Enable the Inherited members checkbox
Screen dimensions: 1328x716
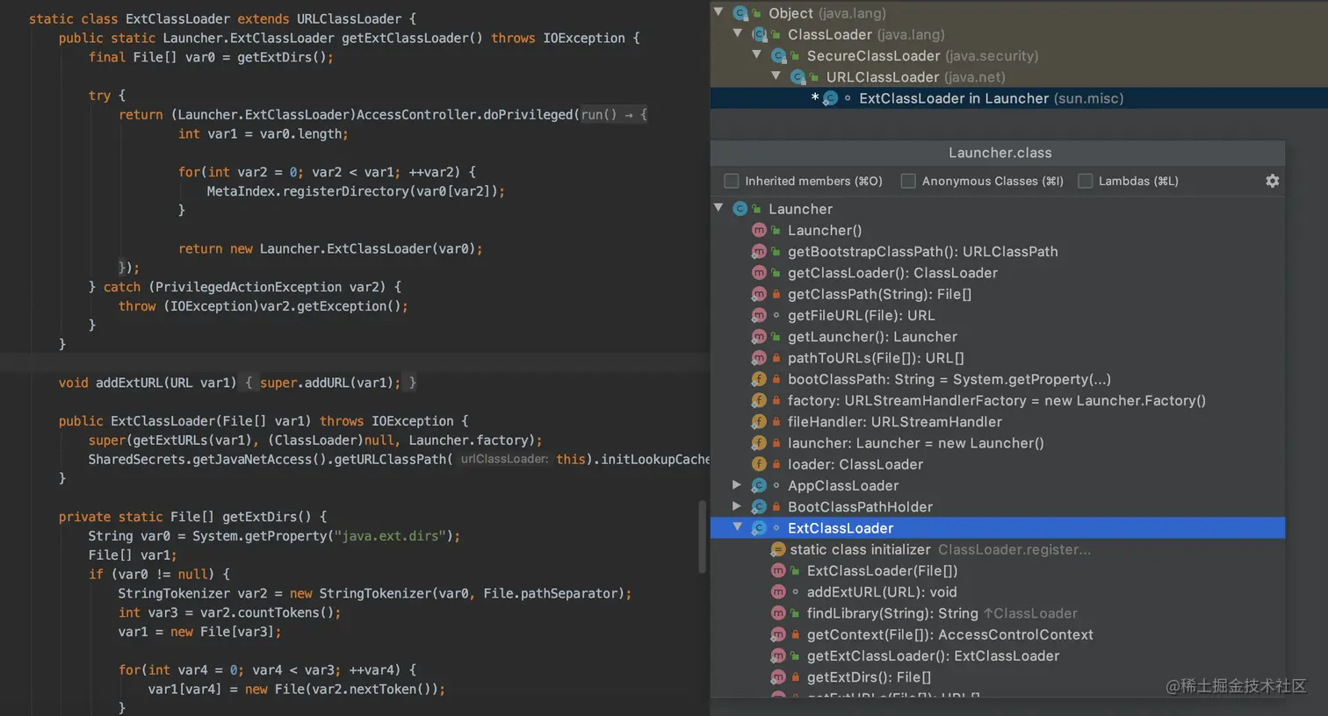click(732, 181)
